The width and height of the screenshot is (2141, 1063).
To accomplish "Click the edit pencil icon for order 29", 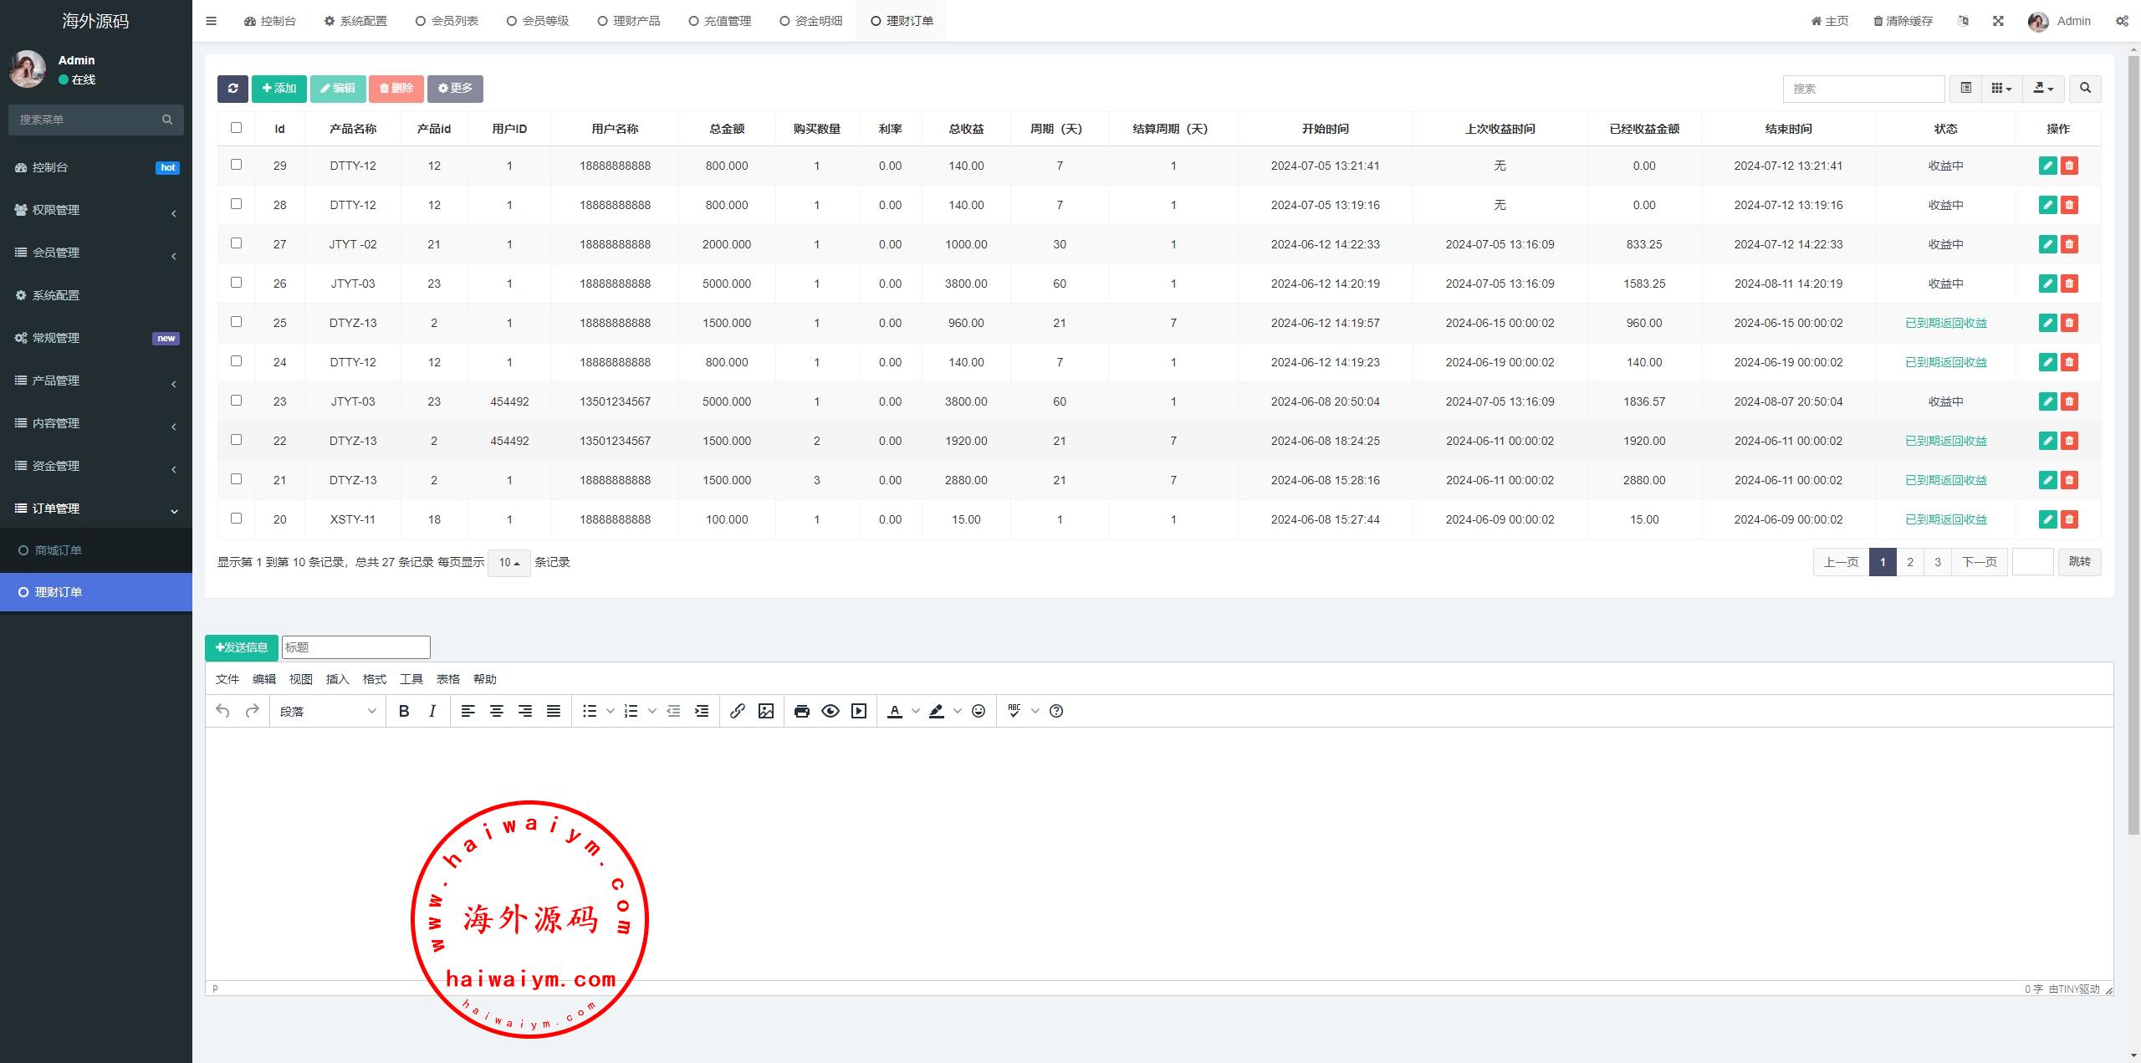I will coord(2047,166).
